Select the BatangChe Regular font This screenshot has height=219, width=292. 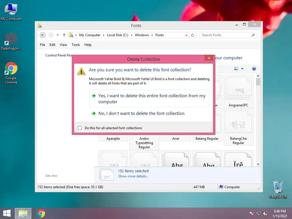(238, 127)
